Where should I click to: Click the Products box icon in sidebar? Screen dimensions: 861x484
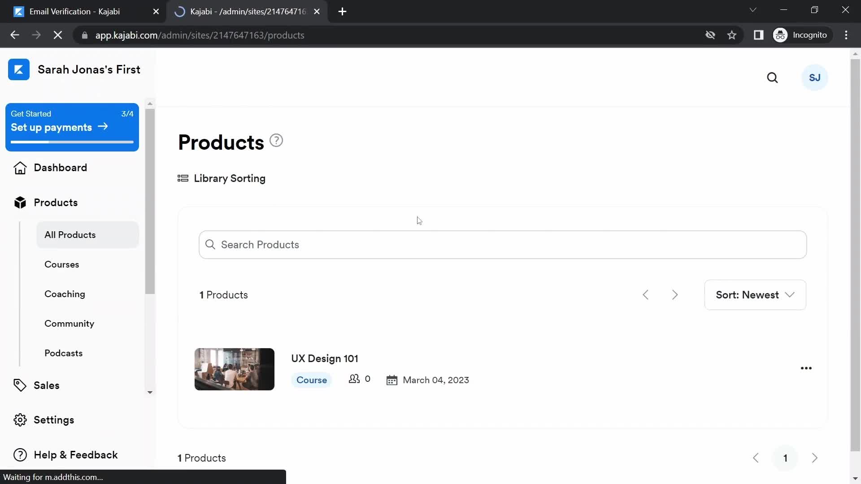[20, 203]
